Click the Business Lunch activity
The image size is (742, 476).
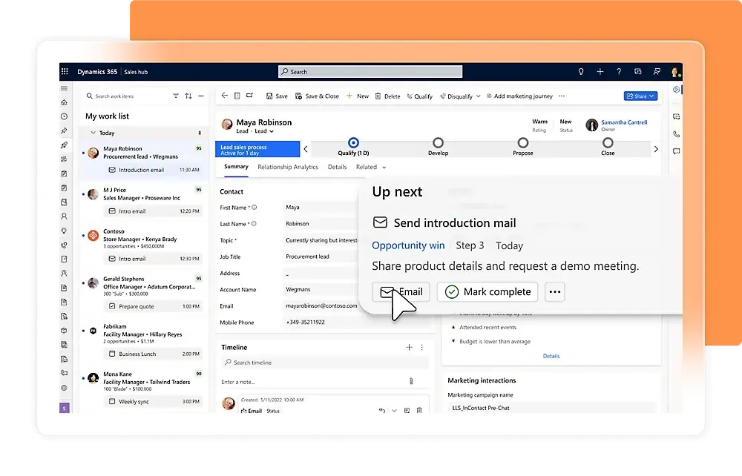pos(154,354)
